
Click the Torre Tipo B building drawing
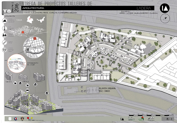pyautogui.click(x=23, y=77)
